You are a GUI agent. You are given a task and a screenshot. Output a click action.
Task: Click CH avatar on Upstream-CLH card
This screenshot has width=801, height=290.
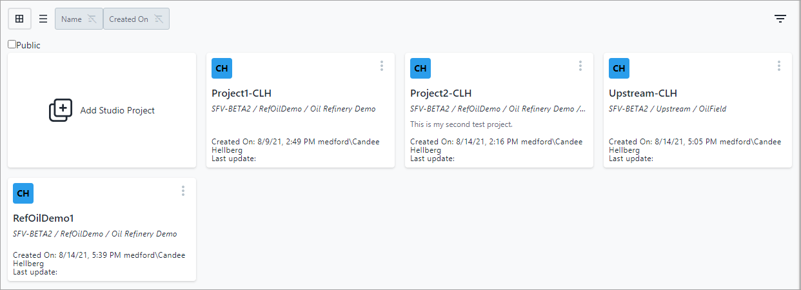tap(619, 68)
